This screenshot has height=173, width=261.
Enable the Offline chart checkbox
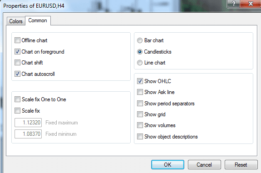pos(17,40)
